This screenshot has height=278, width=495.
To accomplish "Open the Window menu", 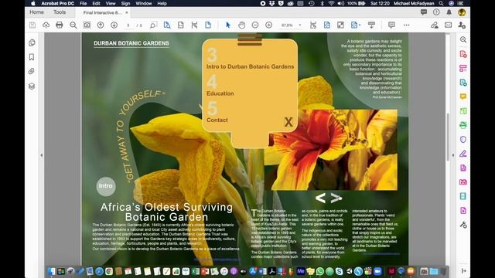I will (144, 3).
